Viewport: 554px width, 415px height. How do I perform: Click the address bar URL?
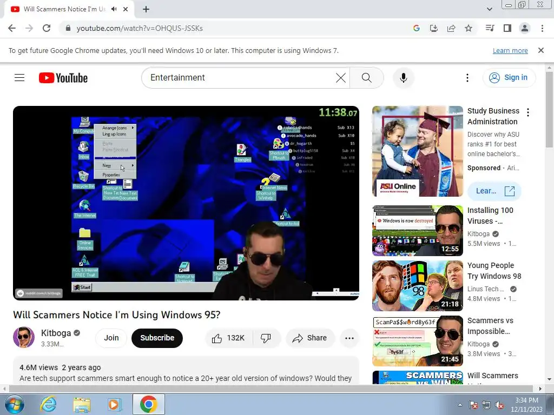click(140, 28)
